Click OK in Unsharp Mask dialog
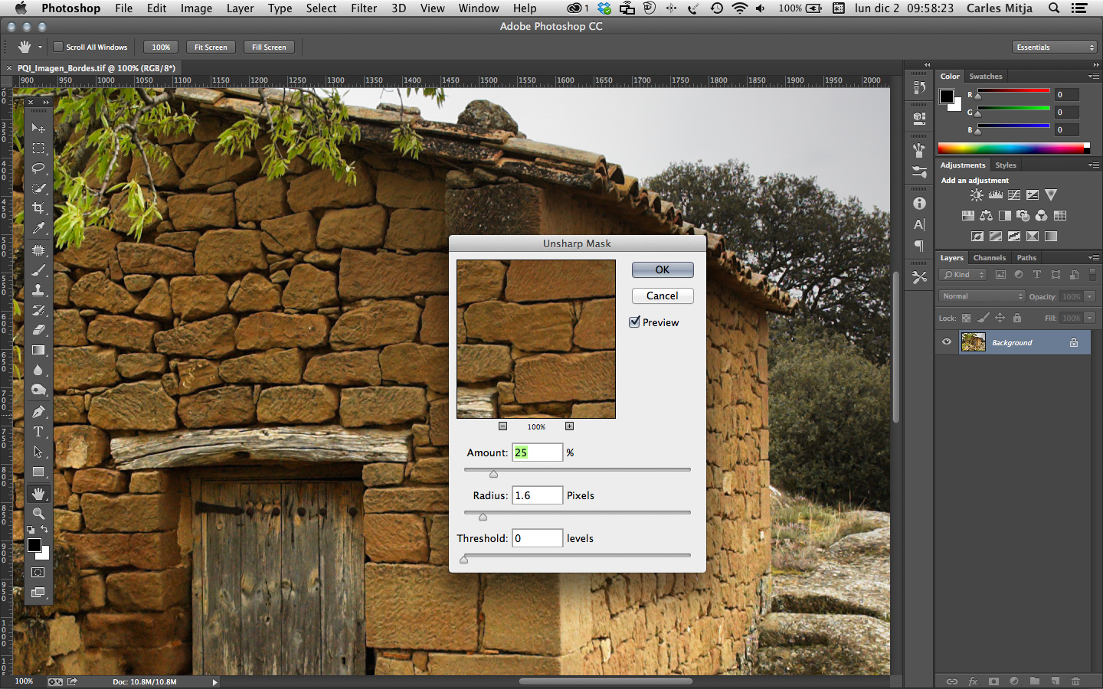This screenshot has height=689, width=1103. [663, 269]
